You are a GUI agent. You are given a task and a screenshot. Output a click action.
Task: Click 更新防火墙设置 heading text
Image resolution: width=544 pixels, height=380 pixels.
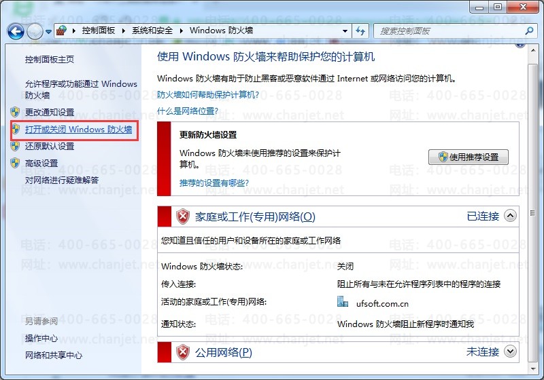click(x=208, y=134)
